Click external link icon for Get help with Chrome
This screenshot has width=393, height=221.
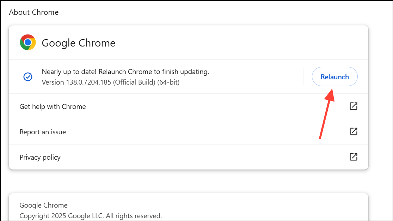pyautogui.click(x=353, y=106)
